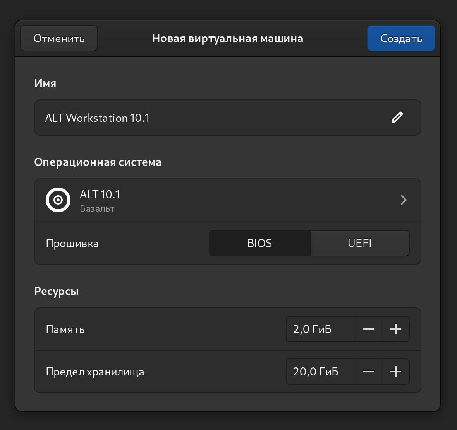Increase the Память value with the plus button

(x=396, y=329)
